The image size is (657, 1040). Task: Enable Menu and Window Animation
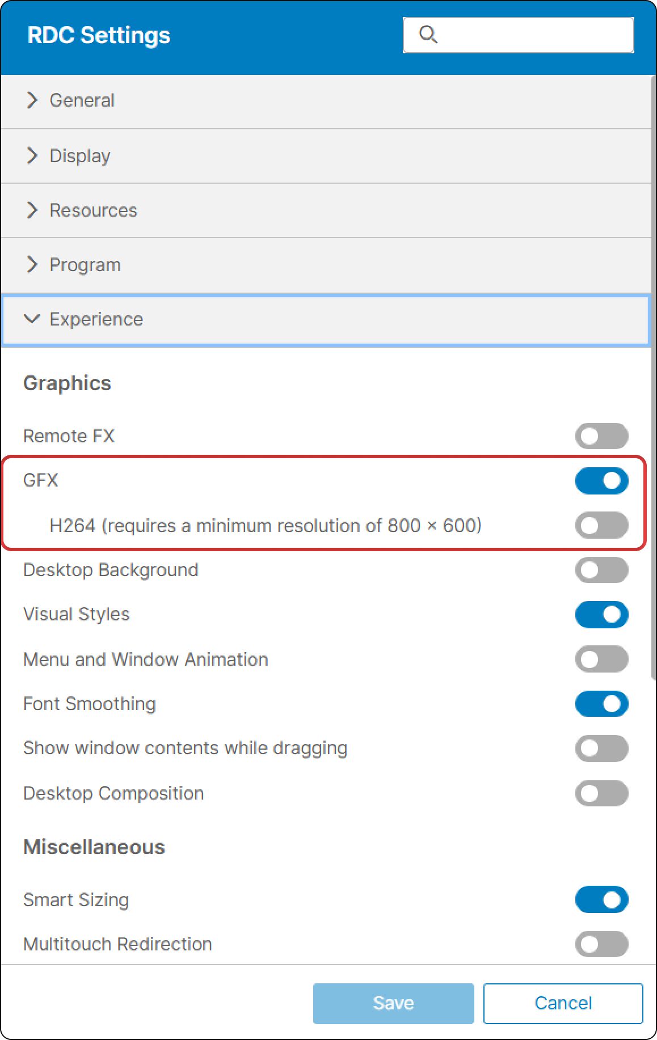coord(601,659)
